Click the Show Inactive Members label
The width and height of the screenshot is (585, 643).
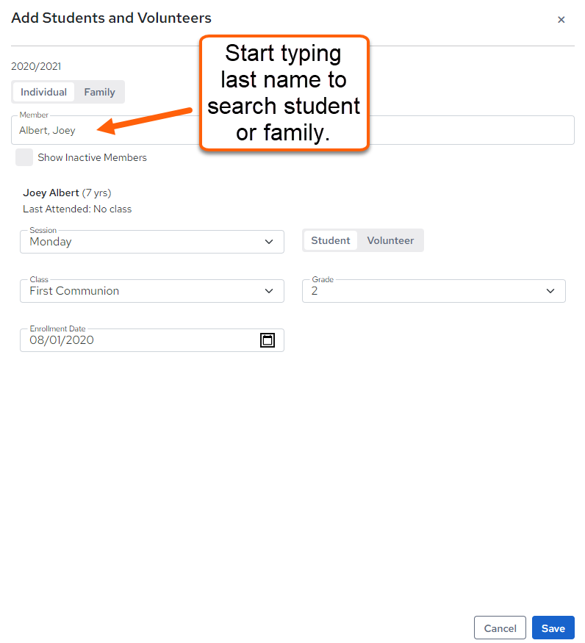92,157
